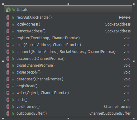The image size is (137, 120).
Task: Select write(Object, ChannelPromise) method
Action: click(43, 93)
